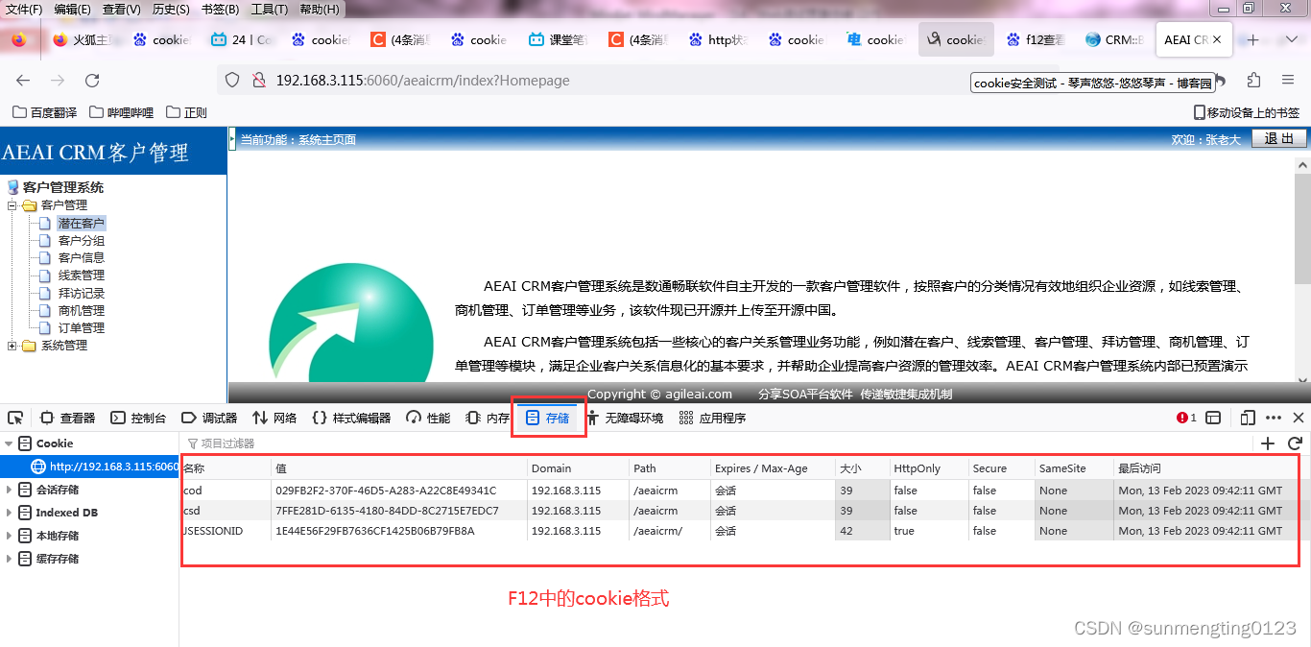
Task: Switch to the 控制台 console panel
Action: click(141, 417)
